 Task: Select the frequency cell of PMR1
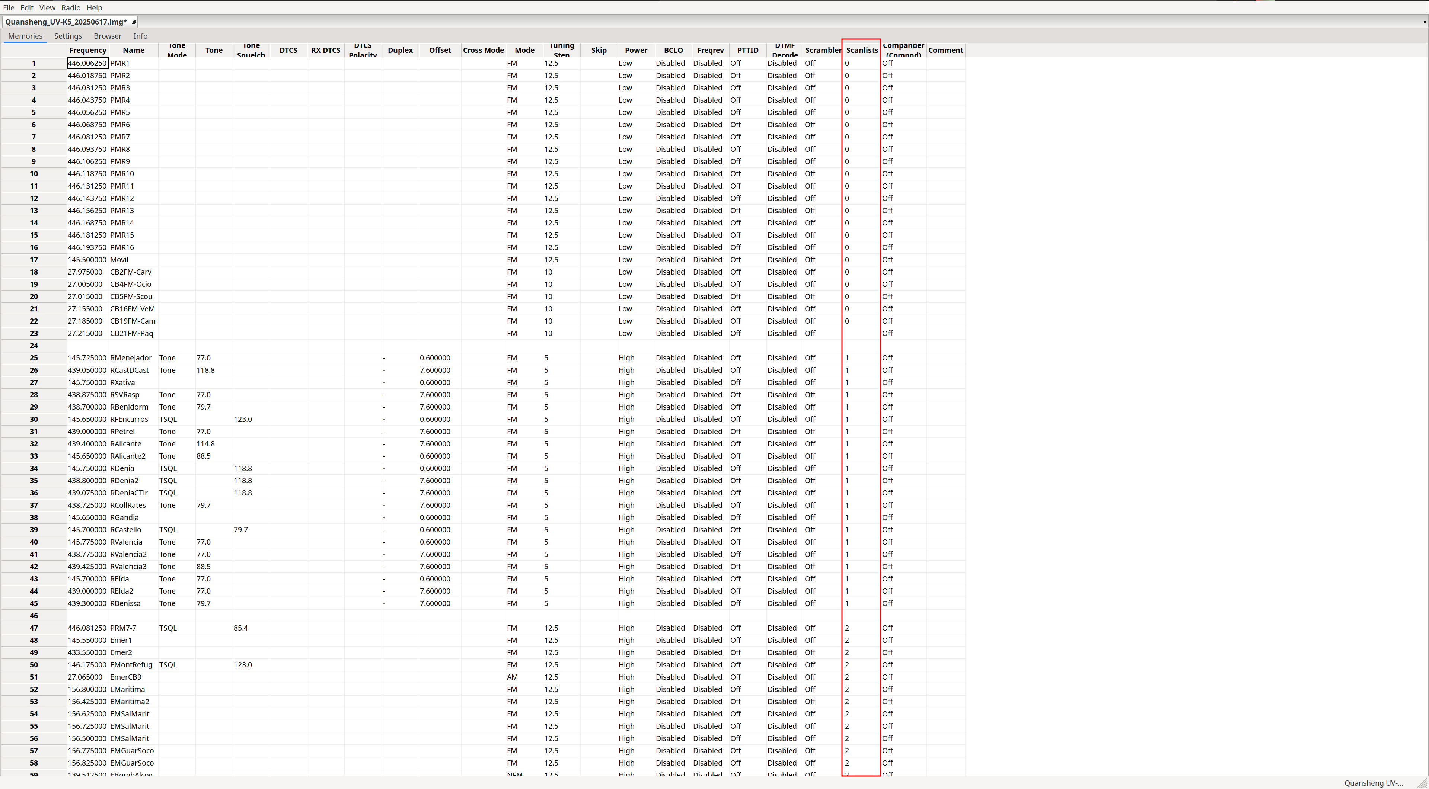(x=87, y=63)
